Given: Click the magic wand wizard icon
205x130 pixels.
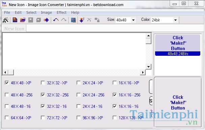Looking at the screenshot, I should (x=5, y=20).
